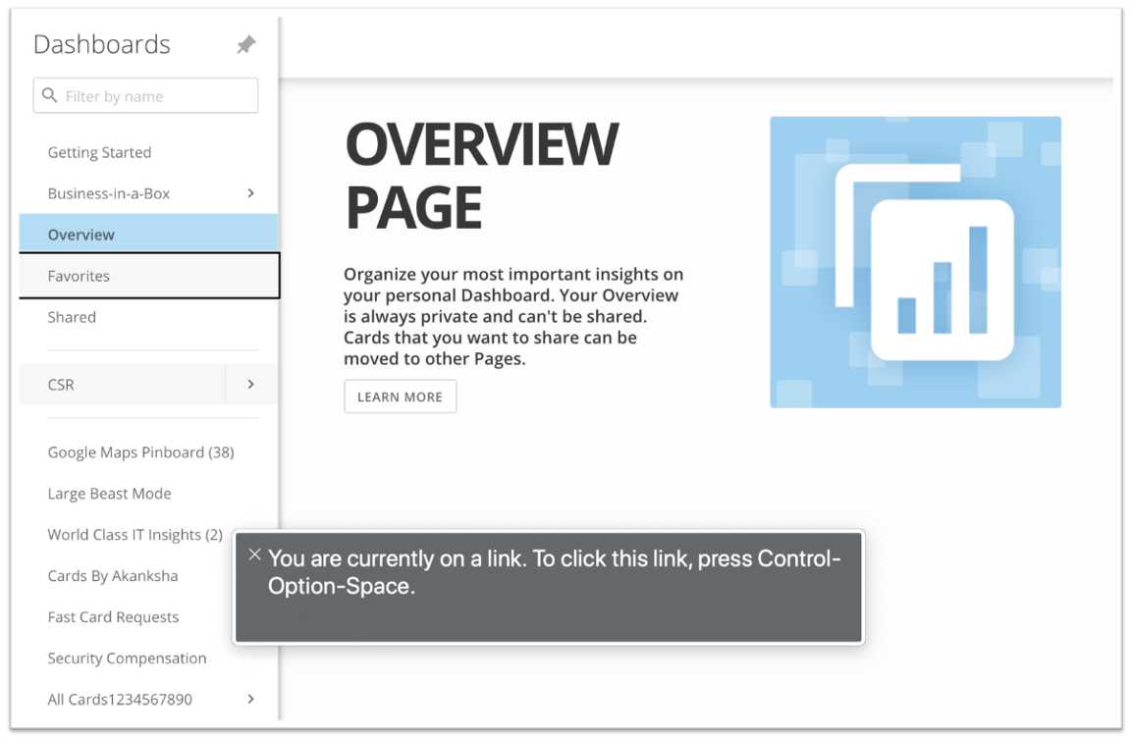Open the Shared dashboards page
The image size is (1131, 738).
pos(72,316)
